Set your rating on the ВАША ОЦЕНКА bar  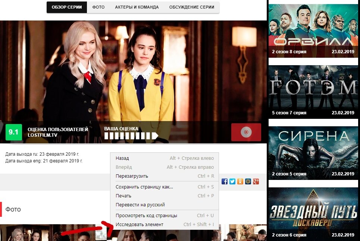pos(131,136)
